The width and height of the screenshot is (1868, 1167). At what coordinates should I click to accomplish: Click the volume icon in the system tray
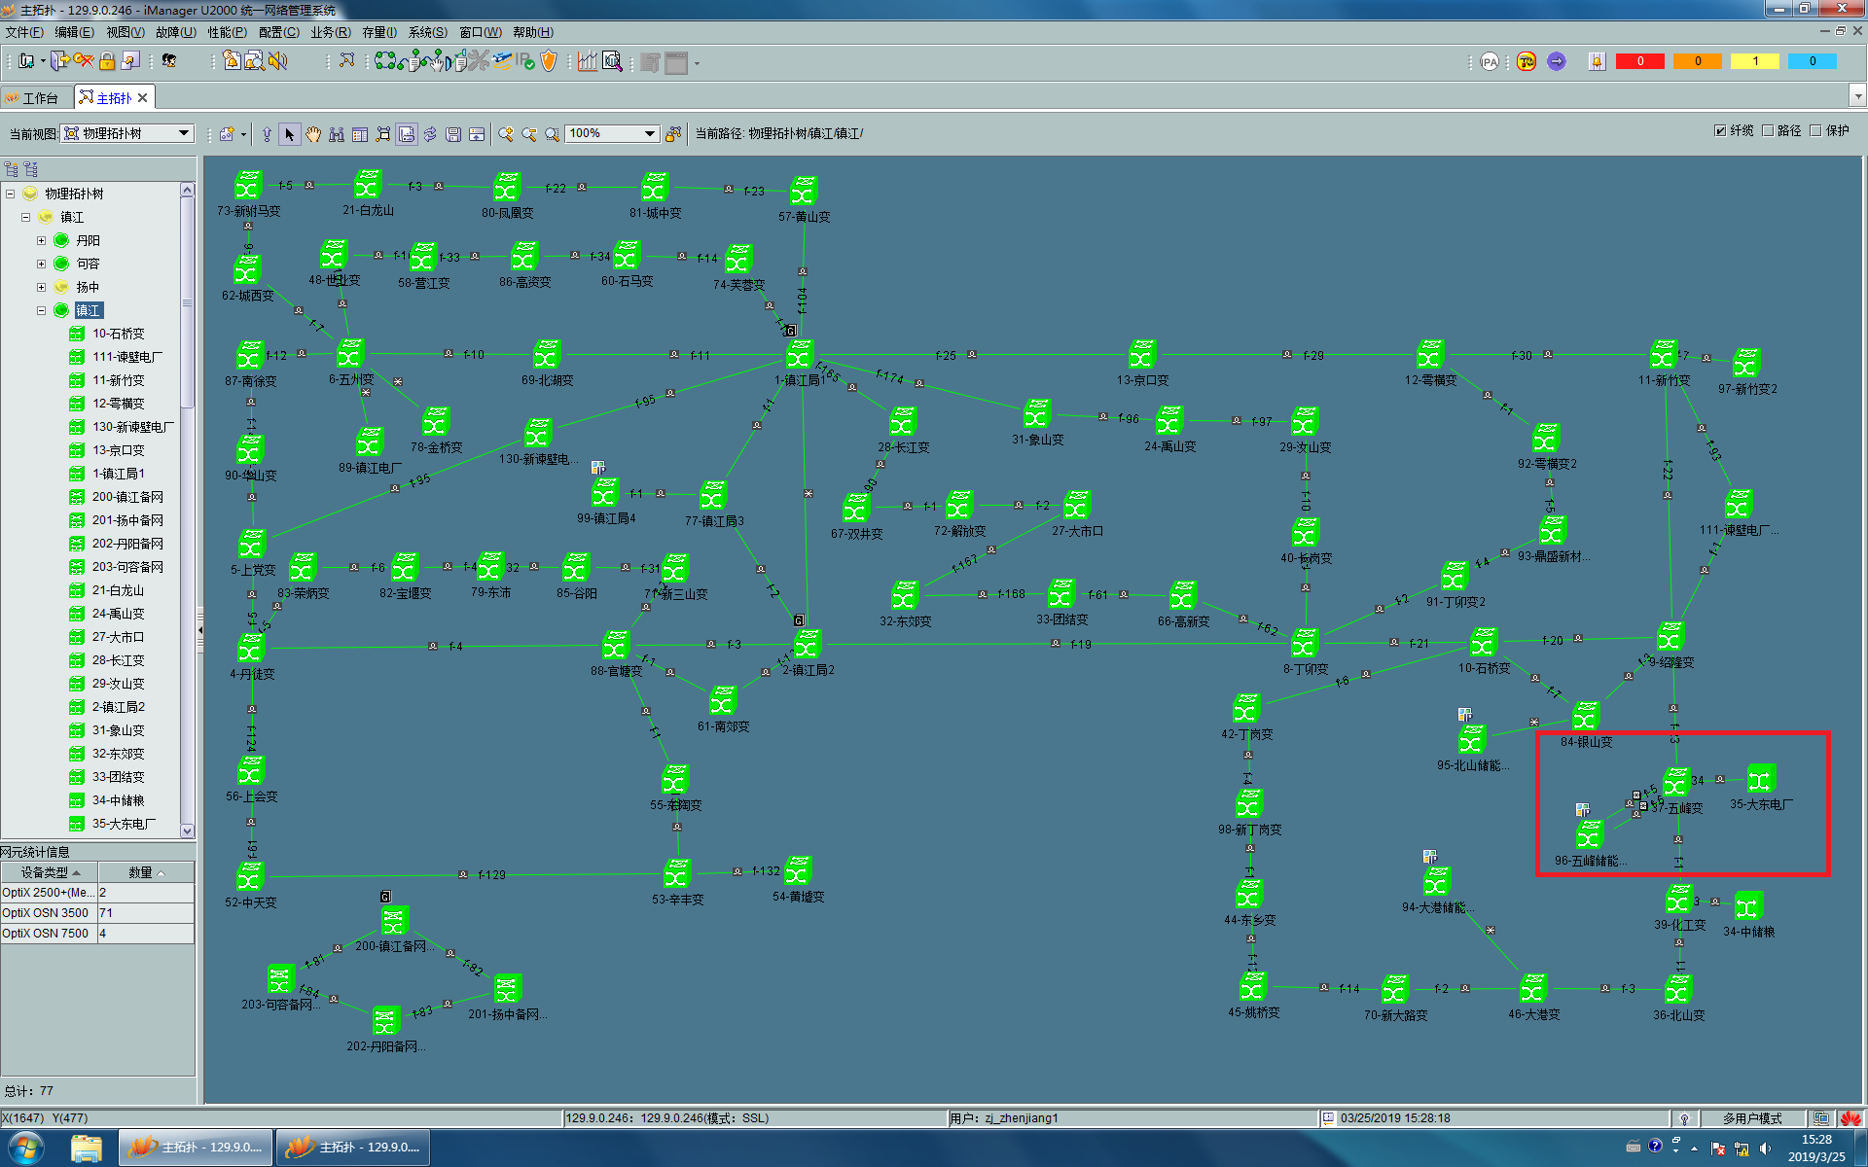[x=1765, y=1149]
